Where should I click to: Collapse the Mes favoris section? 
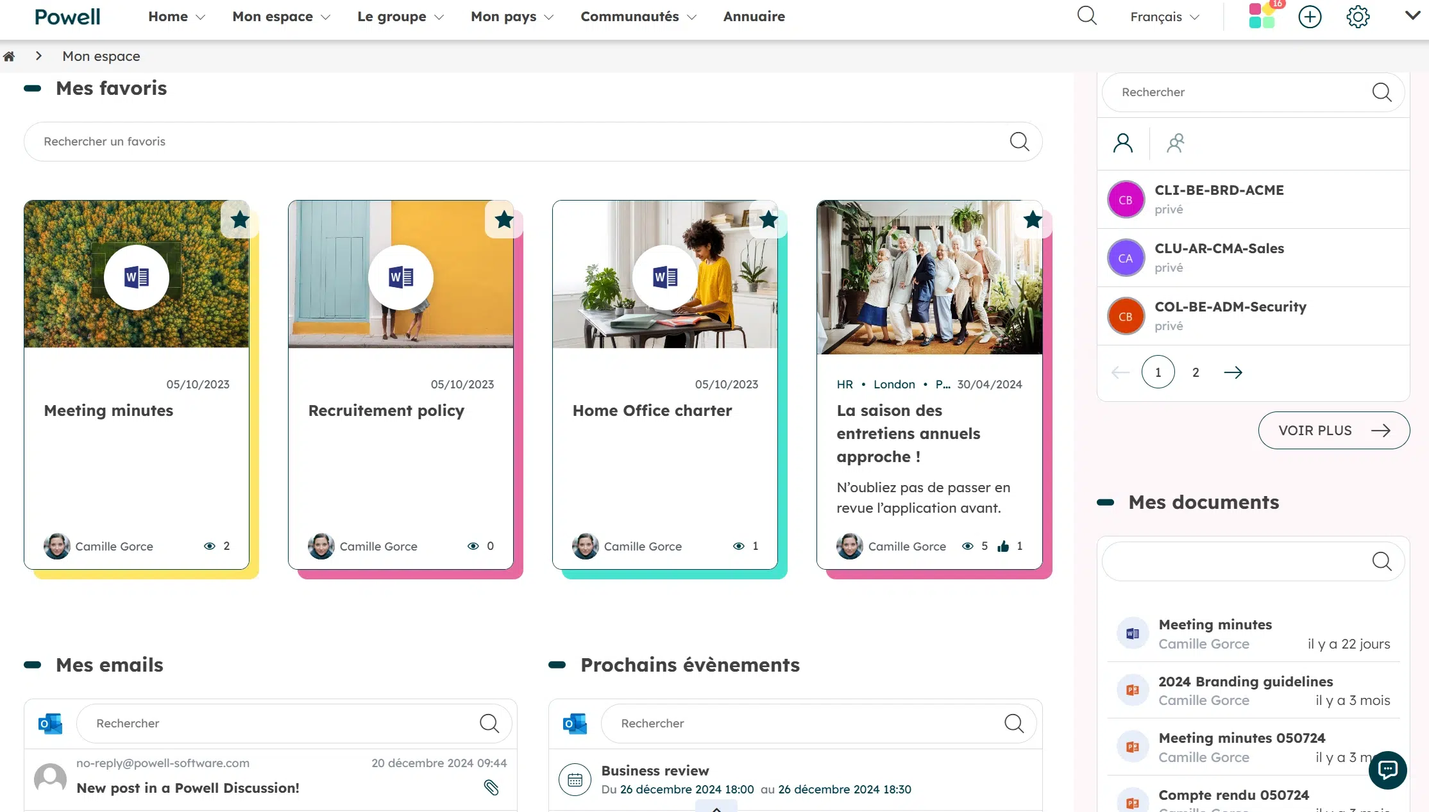(x=32, y=88)
